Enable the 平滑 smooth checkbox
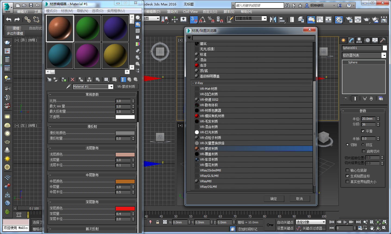Viewport: 391px width, 234px height. click(363, 131)
